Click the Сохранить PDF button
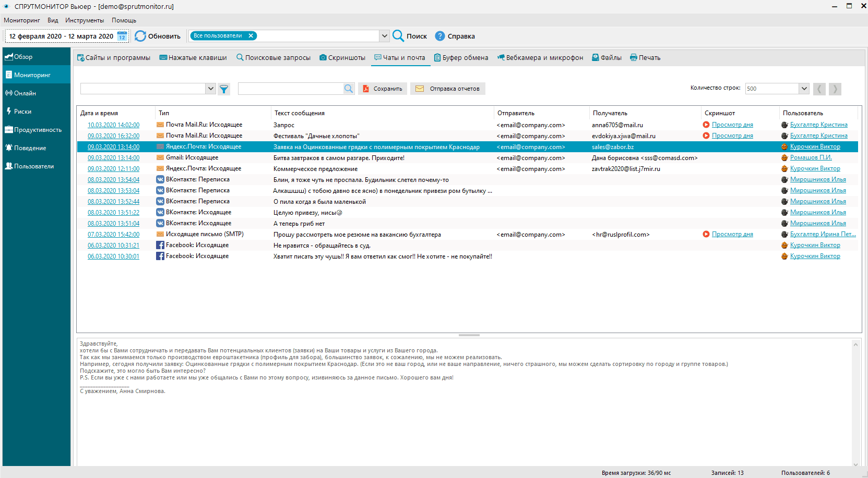Viewport: 868px width, 478px height. [383, 89]
